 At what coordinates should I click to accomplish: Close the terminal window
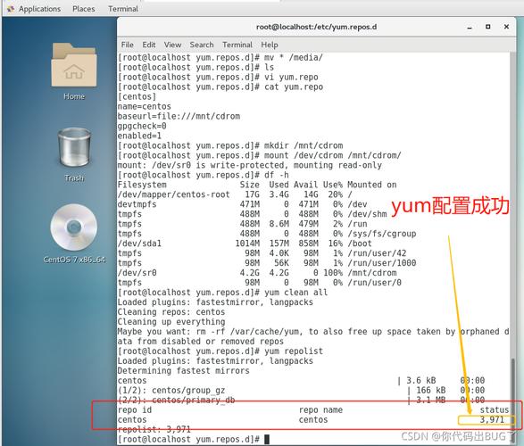[x=506, y=27]
